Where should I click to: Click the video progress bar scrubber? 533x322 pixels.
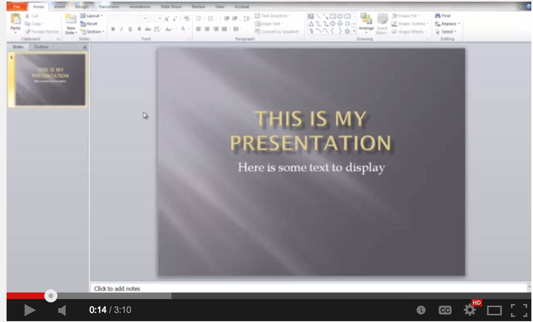51,296
